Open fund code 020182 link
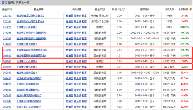The width and height of the screenshot is (193, 110). click(7, 16)
